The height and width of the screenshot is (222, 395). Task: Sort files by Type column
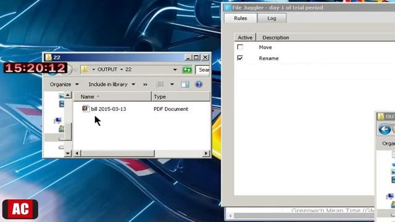[x=181, y=97]
